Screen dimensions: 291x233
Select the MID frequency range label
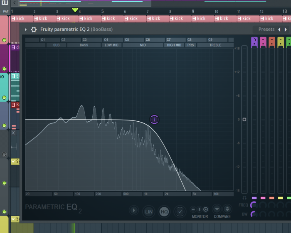(x=143, y=45)
